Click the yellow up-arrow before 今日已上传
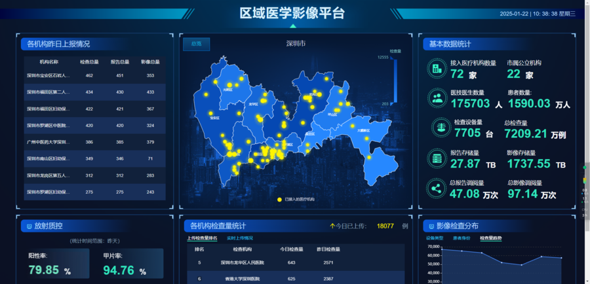 coord(332,226)
